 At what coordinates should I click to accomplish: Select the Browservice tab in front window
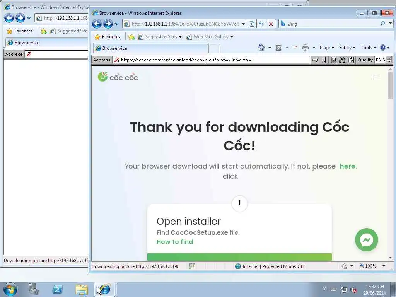(151, 48)
